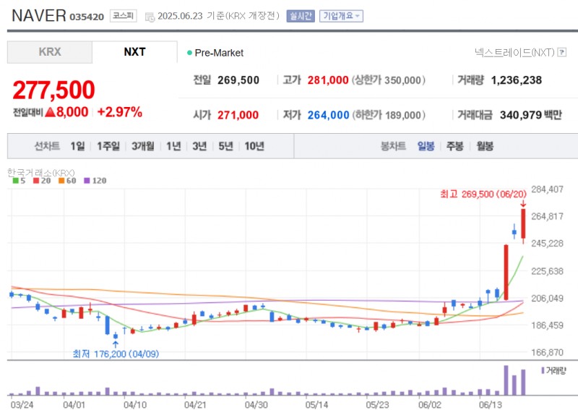Open the 기업개요 dropdown
Viewport: 578px width, 410px height.
coord(341,16)
